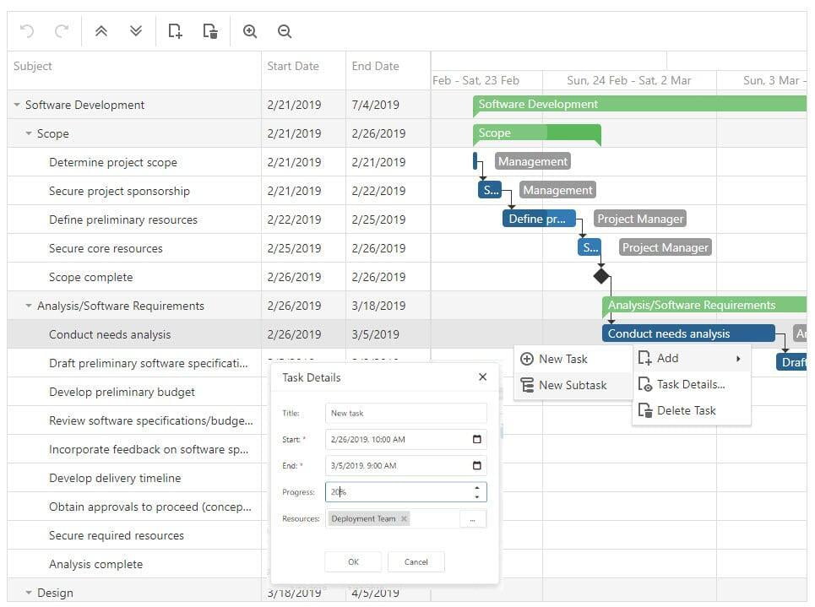This screenshot has height=607, width=815.
Task: Click the Redo arrow in toolbar
Action: pyautogui.click(x=62, y=31)
